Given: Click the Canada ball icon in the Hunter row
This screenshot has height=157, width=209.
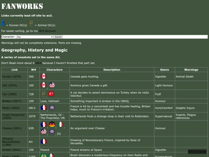Looking at the screenshot, I should pyautogui.click(x=44, y=76).
